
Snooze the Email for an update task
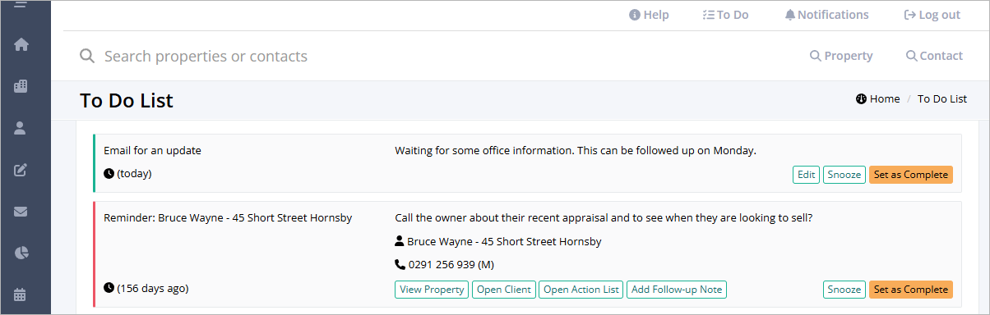click(x=844, y=175)
